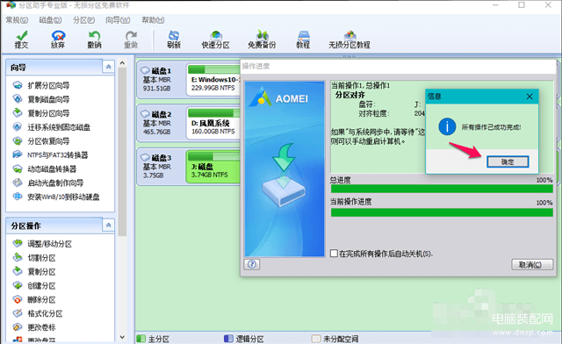Open 快速分区 quick partition tool
Viewport: 562px width, 344px height.
215,39
